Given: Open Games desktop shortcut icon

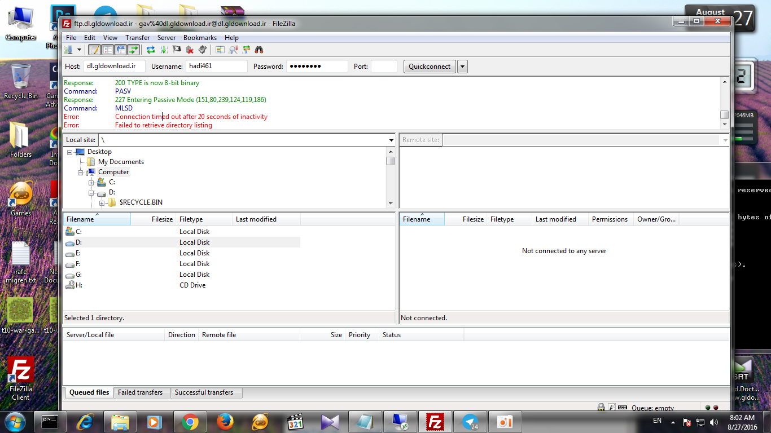Looking at the screenshot, I should tap(21, 199).
